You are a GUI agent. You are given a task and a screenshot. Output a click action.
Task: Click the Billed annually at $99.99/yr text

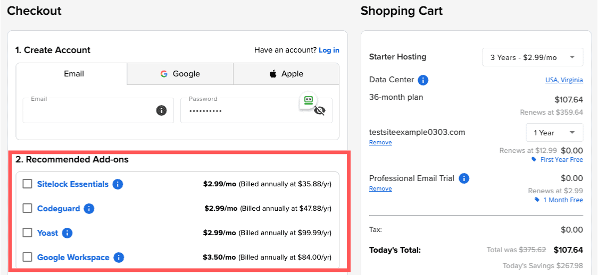(286, 233)
